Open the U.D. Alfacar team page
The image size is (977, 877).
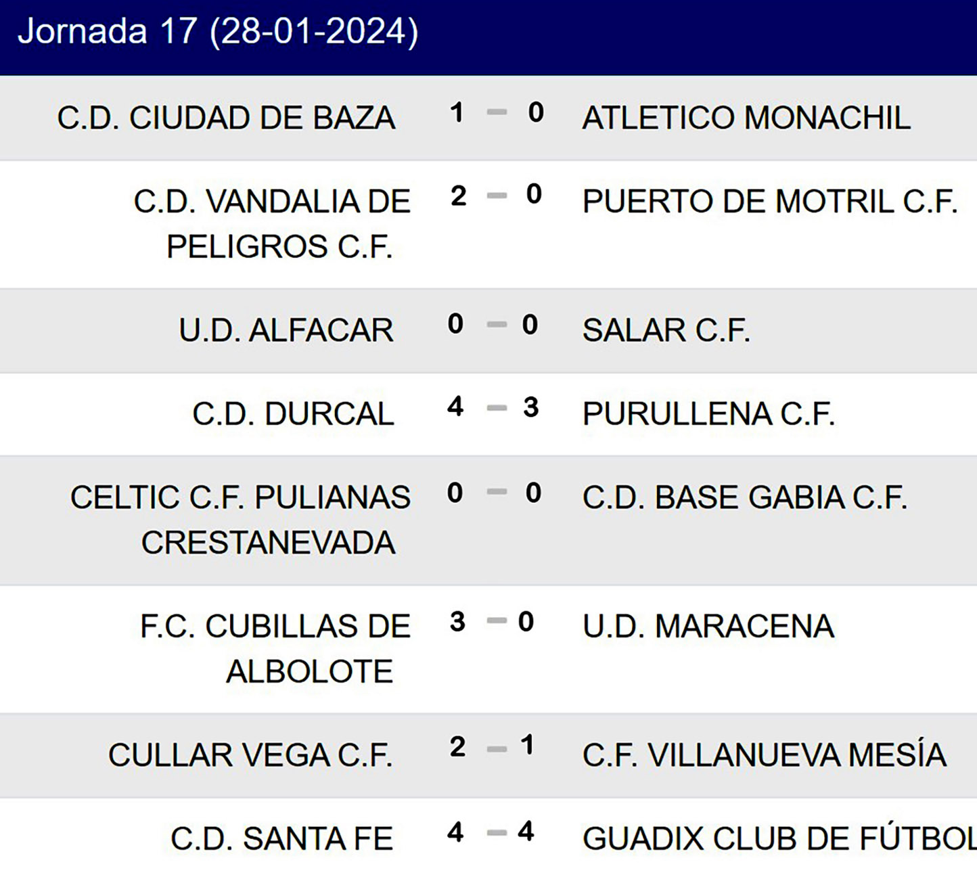pyautogui.click(x=286, y=330)
